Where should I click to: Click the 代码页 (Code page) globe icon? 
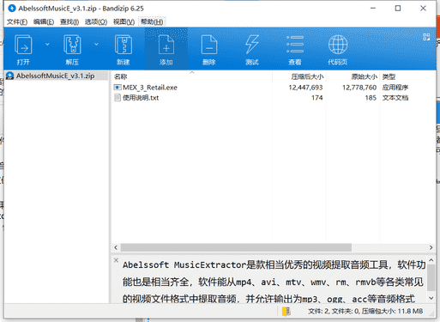pos(338,45)
